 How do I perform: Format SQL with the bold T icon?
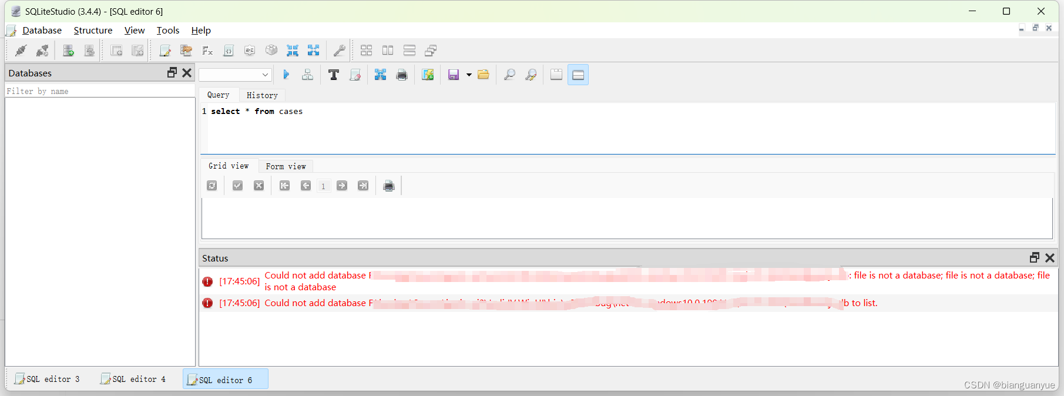point(334,75)
